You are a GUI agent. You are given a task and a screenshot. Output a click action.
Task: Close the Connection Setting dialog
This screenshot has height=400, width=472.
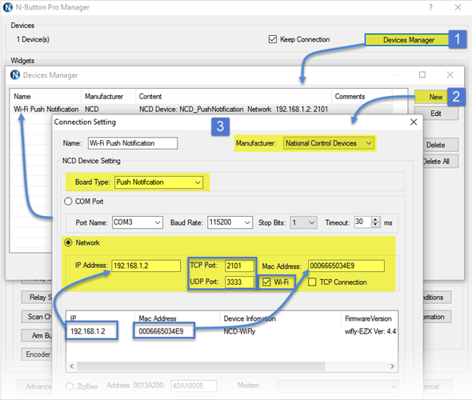tap(414, 122)
